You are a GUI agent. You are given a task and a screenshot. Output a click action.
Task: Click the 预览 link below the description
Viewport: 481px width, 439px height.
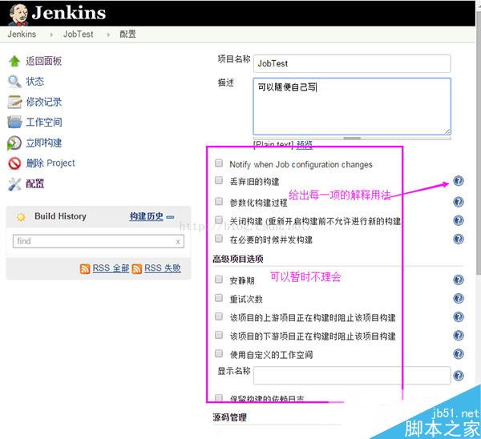point(305,144)
